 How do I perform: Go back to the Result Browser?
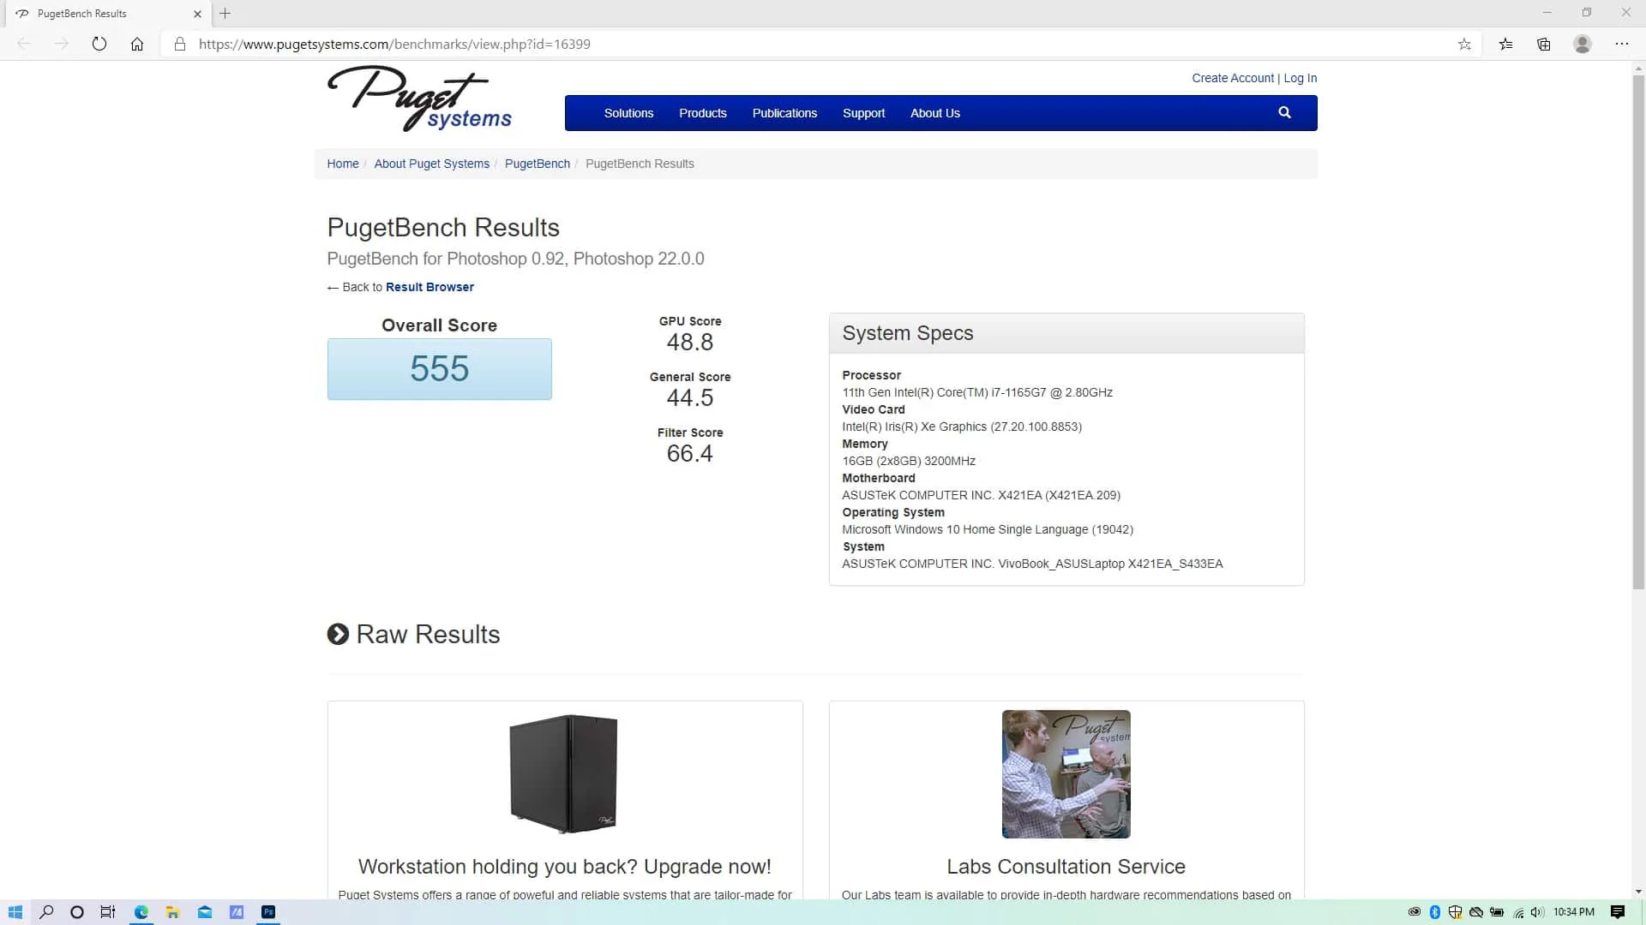430,287
